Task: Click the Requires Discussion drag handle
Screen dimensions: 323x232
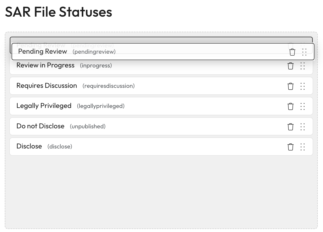Action: click(x=303, y=86)
